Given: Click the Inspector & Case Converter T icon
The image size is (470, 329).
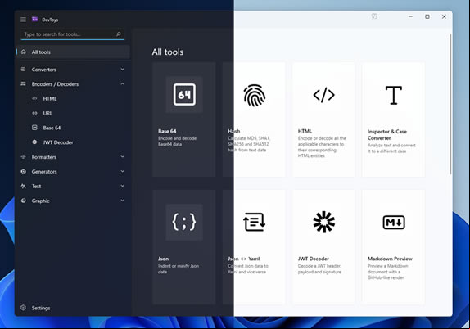Looking at the screenshot, I should click(394, 95).
